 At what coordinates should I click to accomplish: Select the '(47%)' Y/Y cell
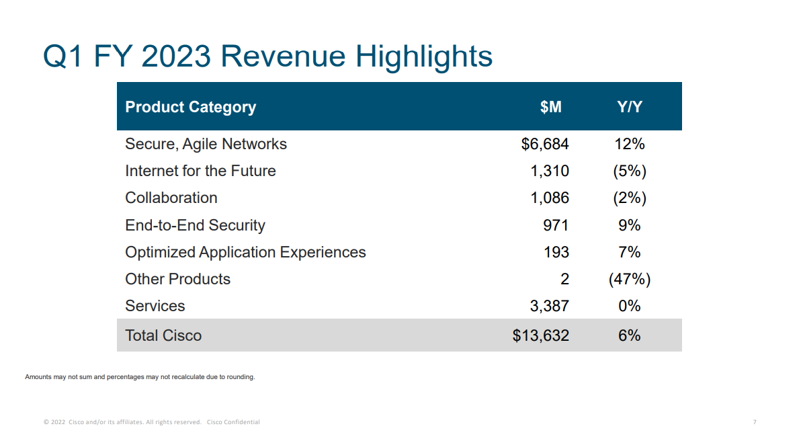[x=630, y=280]
